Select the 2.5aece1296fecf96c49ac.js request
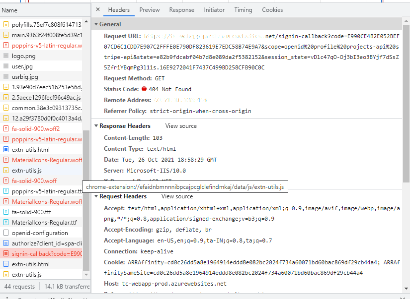Screen dimensions: 410x299 pyautogui.click(x=41, y=98)
